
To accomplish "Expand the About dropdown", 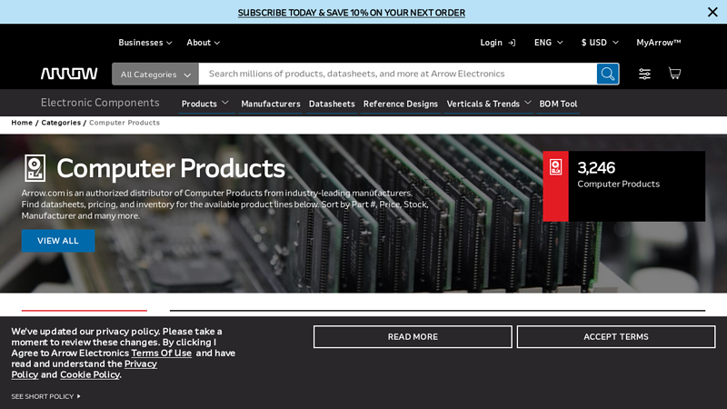I will [x=203, y=42].
